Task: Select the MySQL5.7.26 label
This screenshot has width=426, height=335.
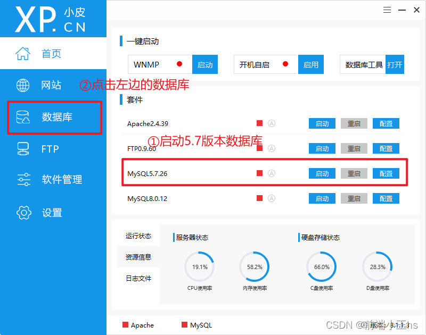Action: [x=148, y=173]
